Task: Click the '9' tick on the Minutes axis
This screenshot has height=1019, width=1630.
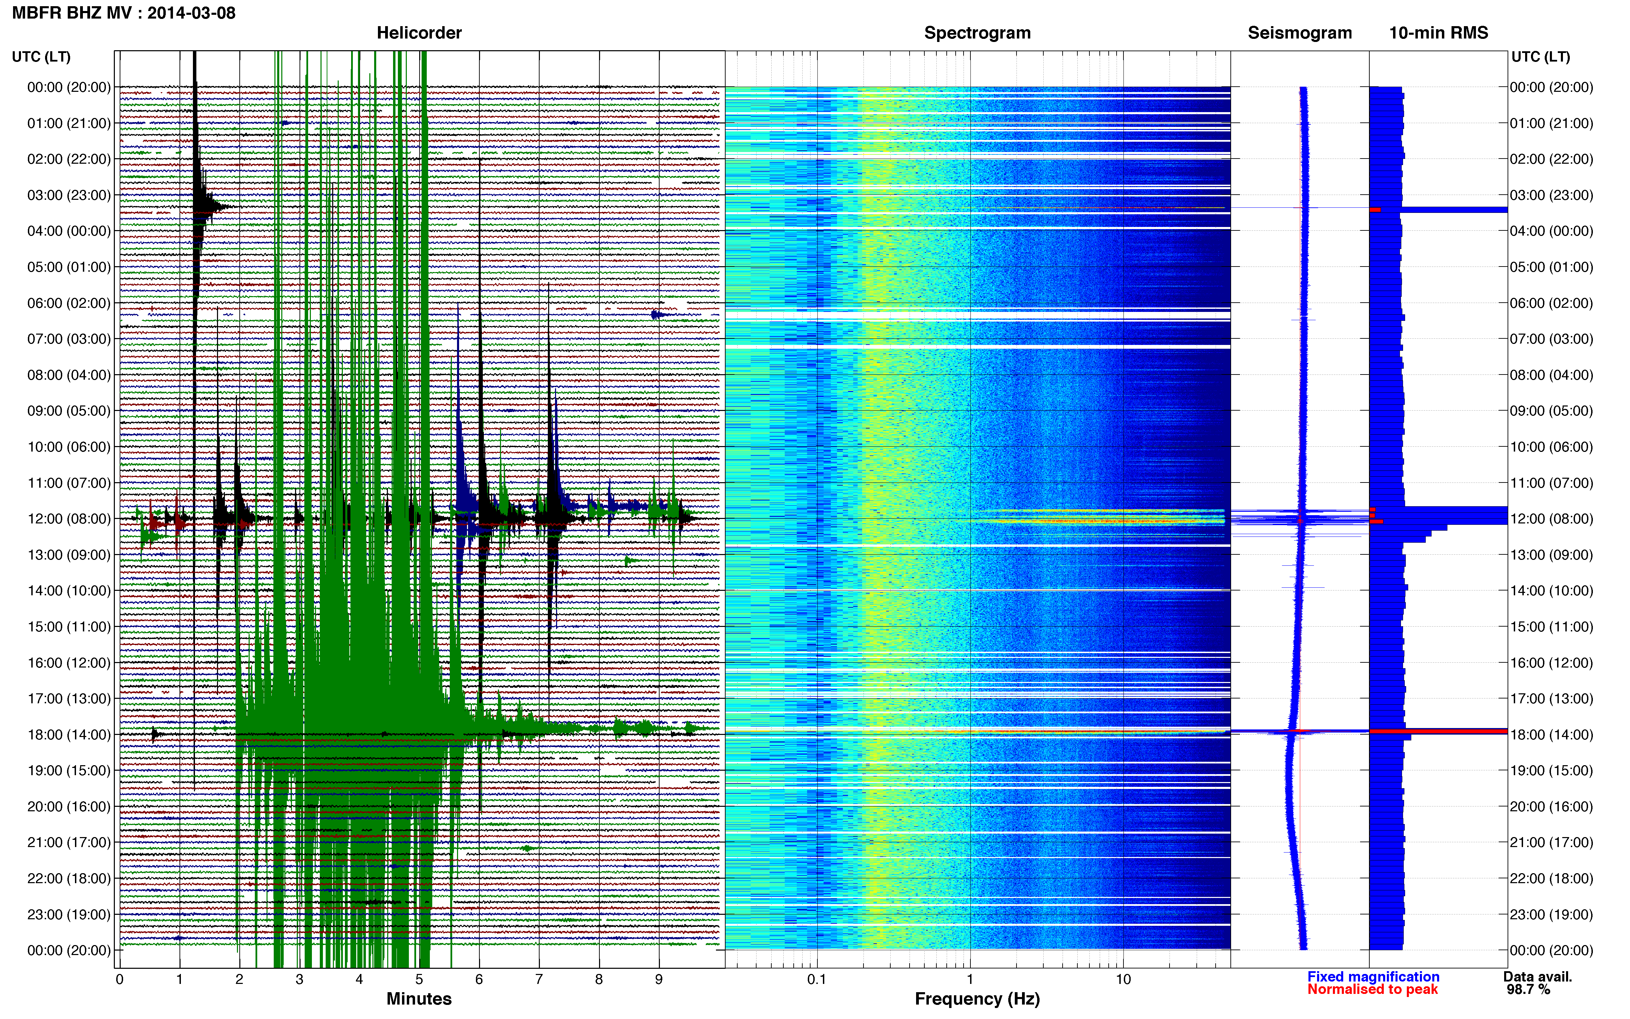Action: point(659,979)
